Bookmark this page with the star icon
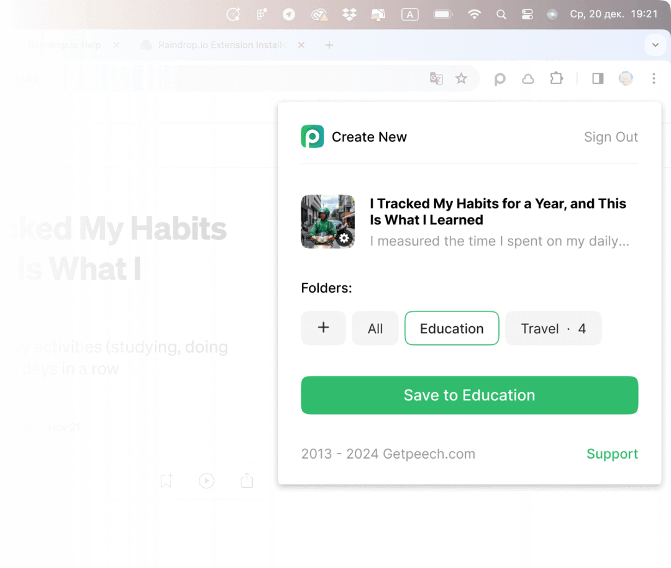The height and width of the screenshot is (568, 671). pyautogui.click(x=461, y=78)
